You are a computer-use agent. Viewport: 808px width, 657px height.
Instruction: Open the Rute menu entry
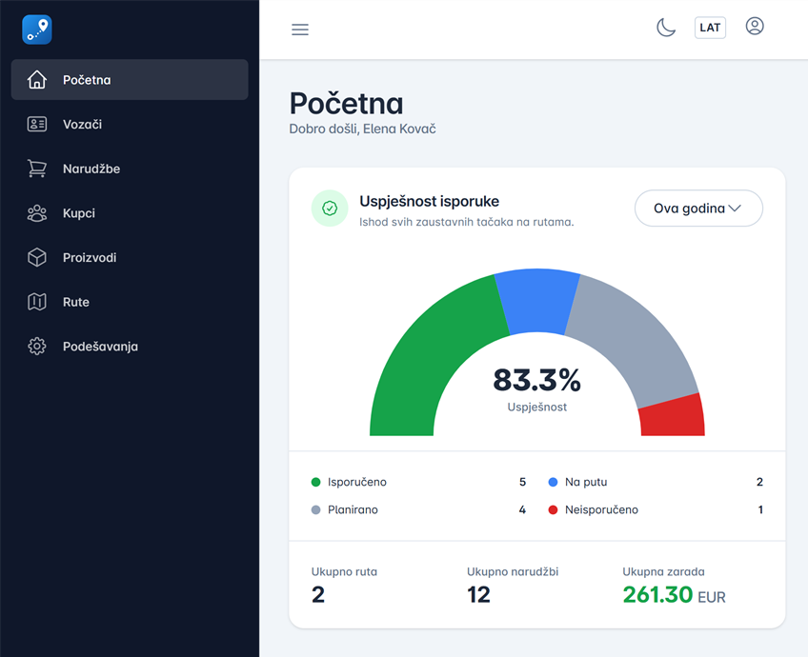point(130,302)
